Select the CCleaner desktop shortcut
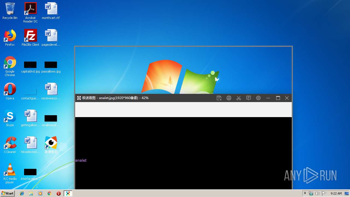 (x=10, y=145)
